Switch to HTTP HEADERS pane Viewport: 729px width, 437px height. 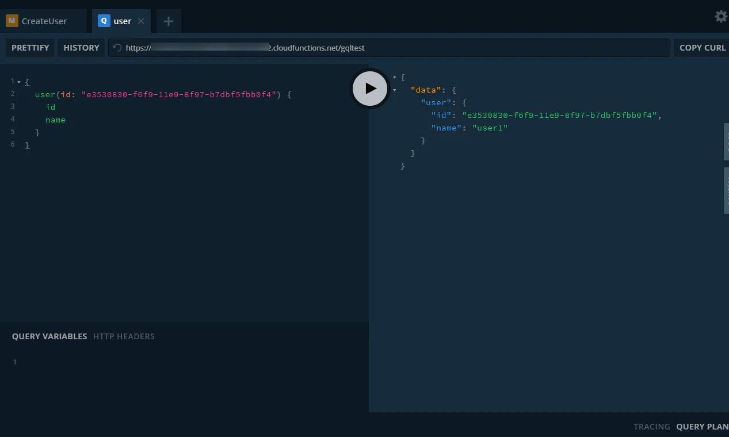(x=124, y=336)
